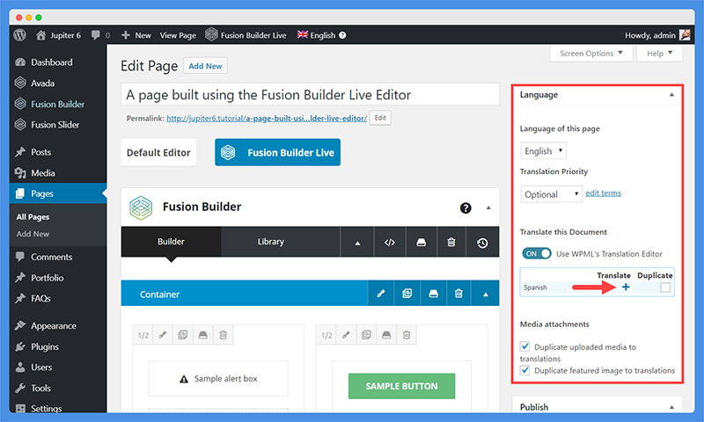Open Add New under Pages submenu

click(x=33, y=234)
